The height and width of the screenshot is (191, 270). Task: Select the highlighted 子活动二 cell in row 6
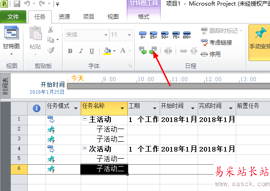pos(104,169)
